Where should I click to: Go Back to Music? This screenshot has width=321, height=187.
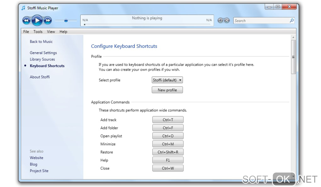41,41
